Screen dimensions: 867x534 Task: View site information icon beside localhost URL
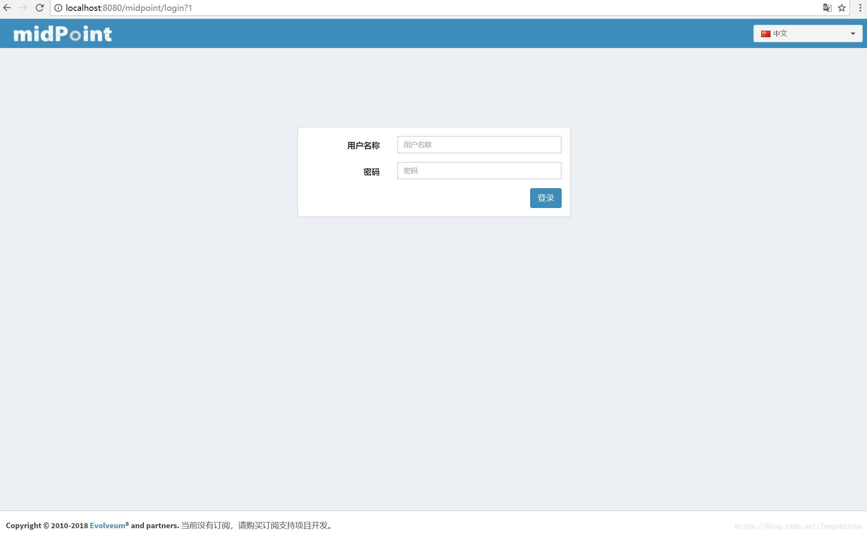click(x=58, y=8)
